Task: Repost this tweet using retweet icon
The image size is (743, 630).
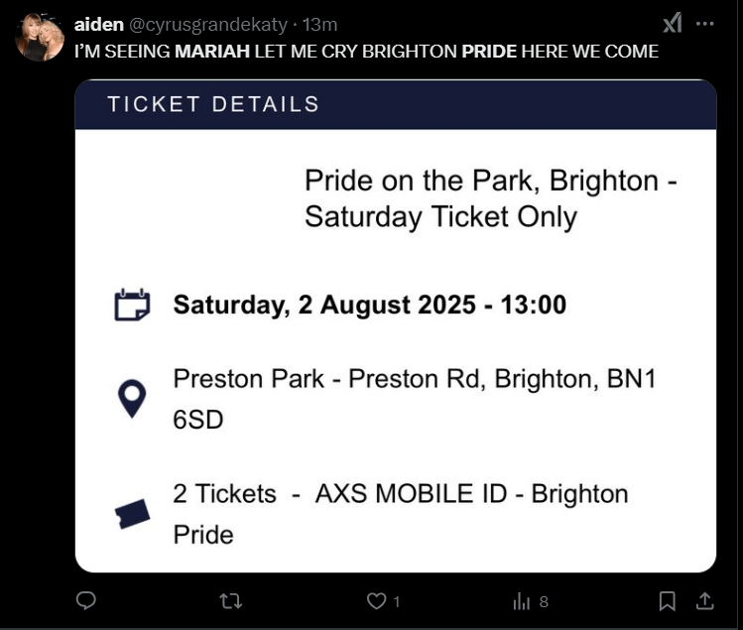Action: coord(231,601)
